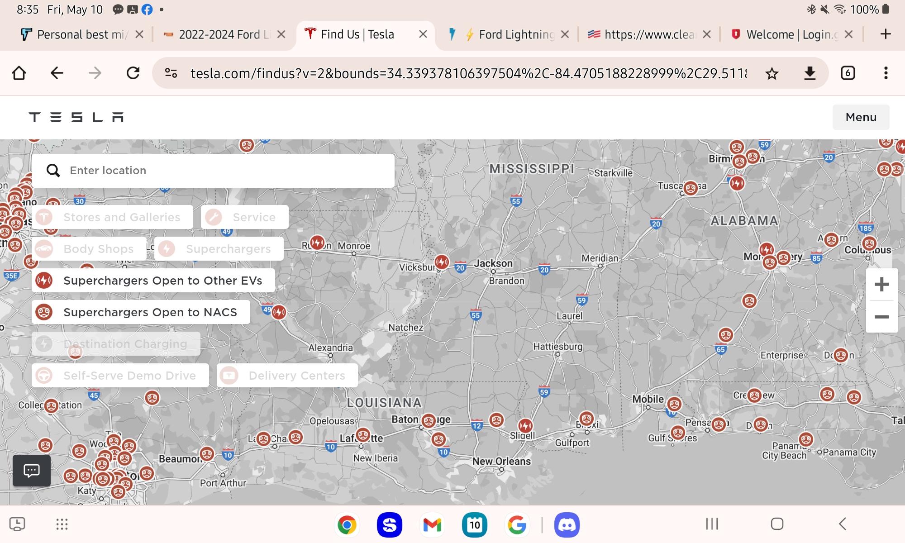Click the Body Shops filter icon
Viewport: 905px width, 543px height.
(45, 249)
